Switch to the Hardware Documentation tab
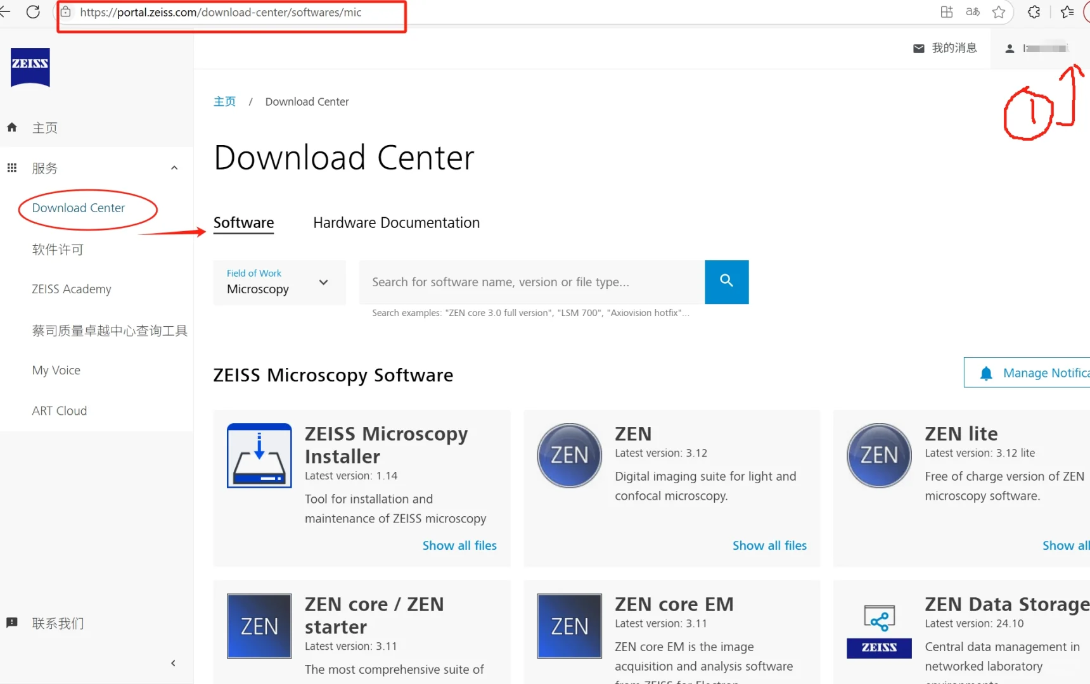The image size is (1090, 684). pos(396,223)
